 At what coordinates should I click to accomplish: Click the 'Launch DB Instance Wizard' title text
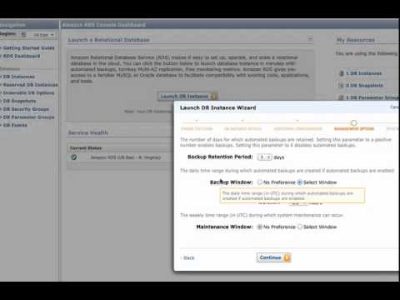pos(217,107)
